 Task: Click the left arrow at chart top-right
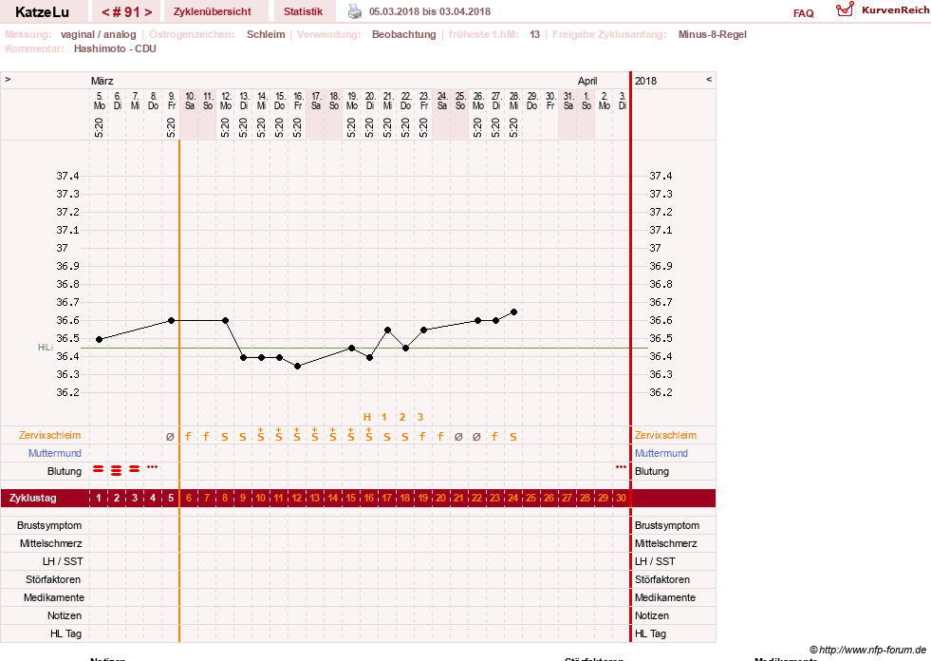coord(708,79)
